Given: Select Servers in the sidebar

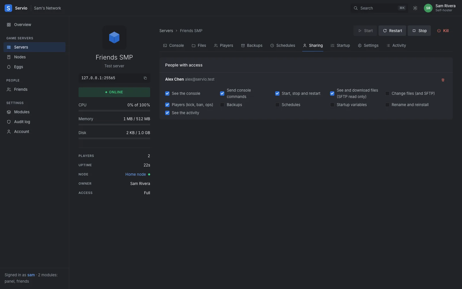Looking at the screenshot, I should [35, 47].
